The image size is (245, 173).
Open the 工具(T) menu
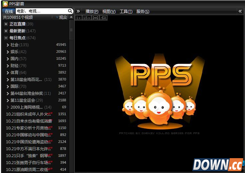126,11
